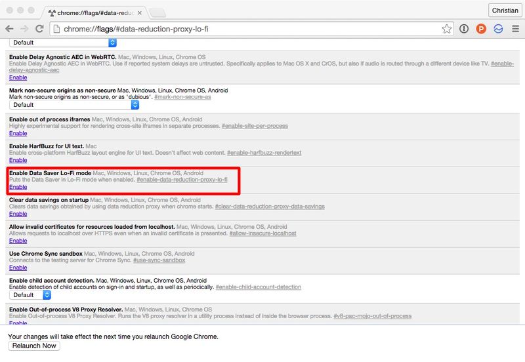Focus the address bar URL field
525x362 pixels.
pos(251,29)
